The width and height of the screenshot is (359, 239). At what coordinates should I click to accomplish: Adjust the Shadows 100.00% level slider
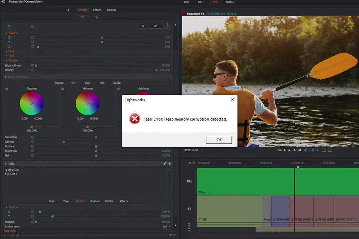tap(31, 127)
